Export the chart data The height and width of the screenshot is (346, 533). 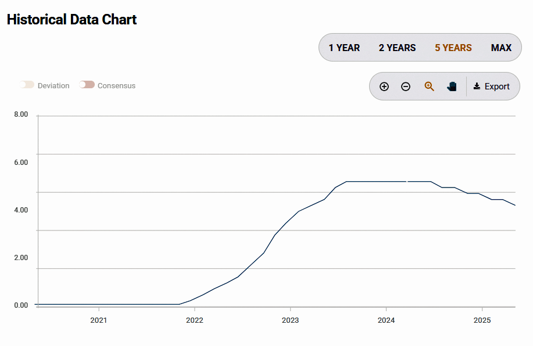[492, 86]
